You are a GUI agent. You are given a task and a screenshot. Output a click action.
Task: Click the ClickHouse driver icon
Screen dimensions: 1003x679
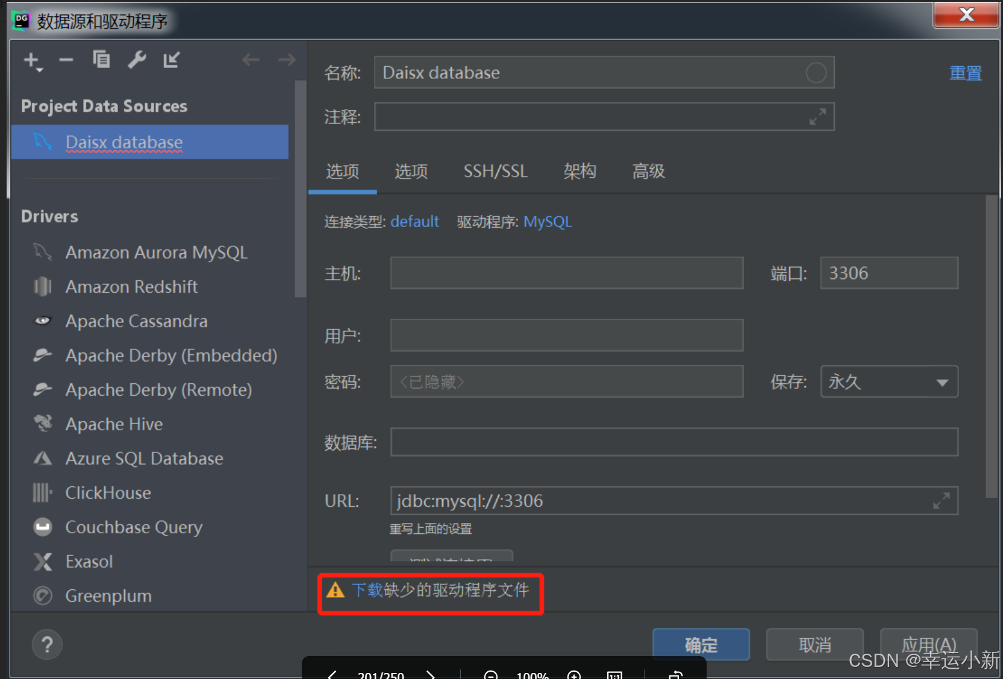coord(43,493)
